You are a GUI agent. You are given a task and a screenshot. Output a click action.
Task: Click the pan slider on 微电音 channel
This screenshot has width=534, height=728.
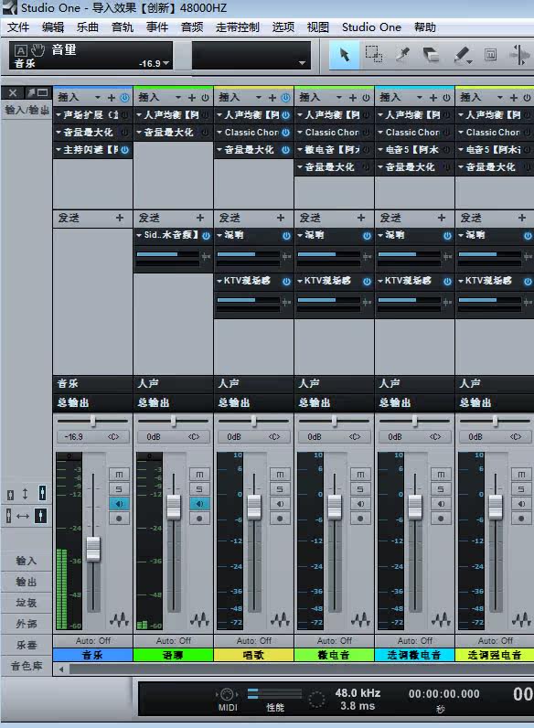pos(335,421)
